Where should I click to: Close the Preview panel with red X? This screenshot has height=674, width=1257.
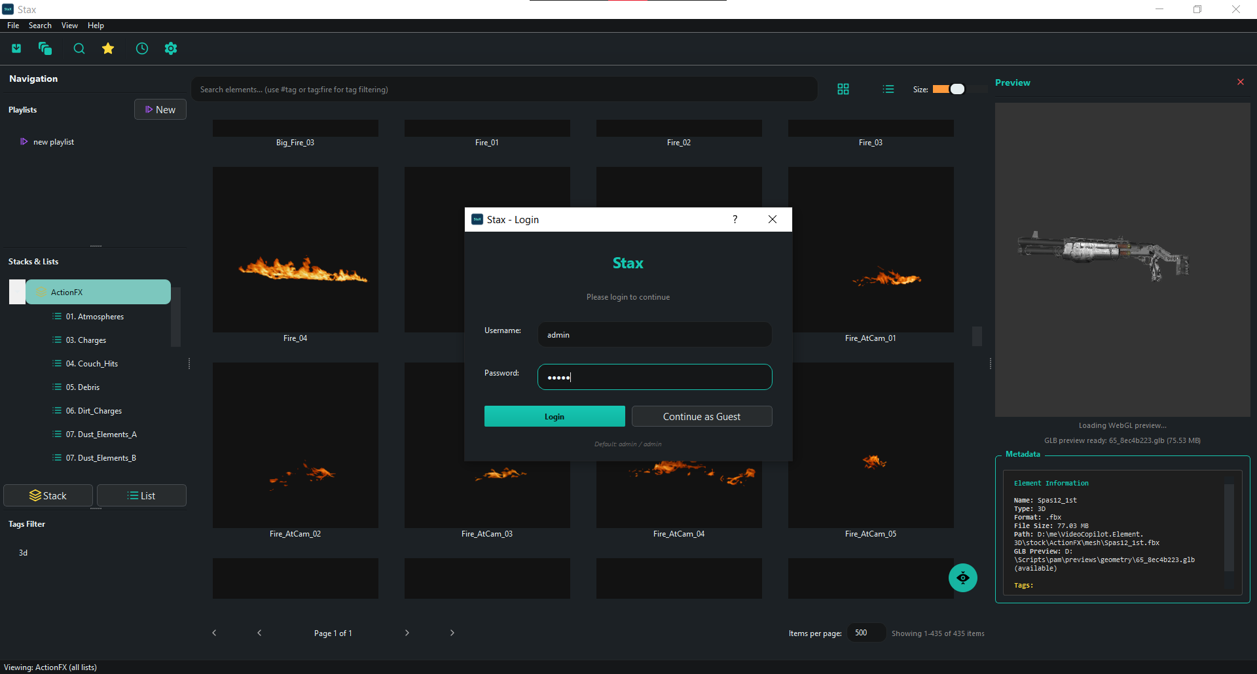tap(1240, 82)
